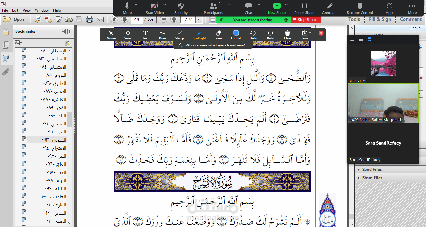Open audio options arrow beside Mute
The image size is (426, 227).
(136, 5)
